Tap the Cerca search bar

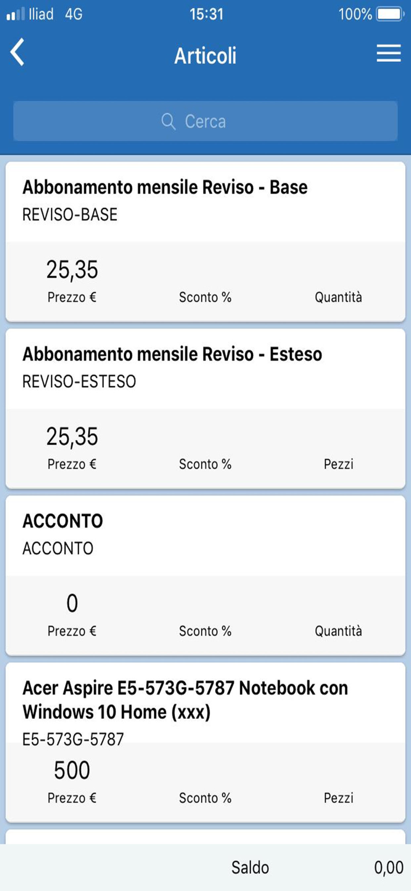[x=205, y=121]
